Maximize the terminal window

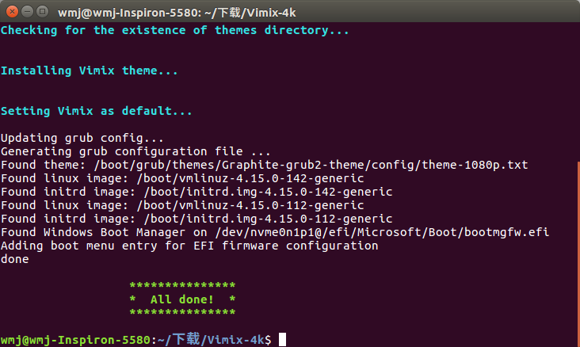(x=43, y=12)
